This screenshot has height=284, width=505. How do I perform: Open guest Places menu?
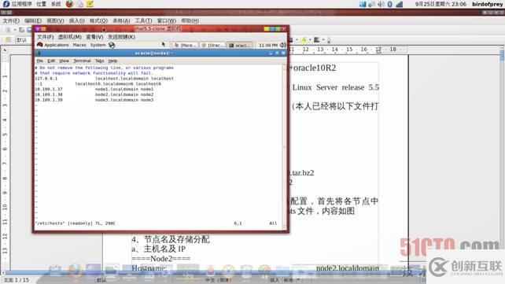(79, 45)
